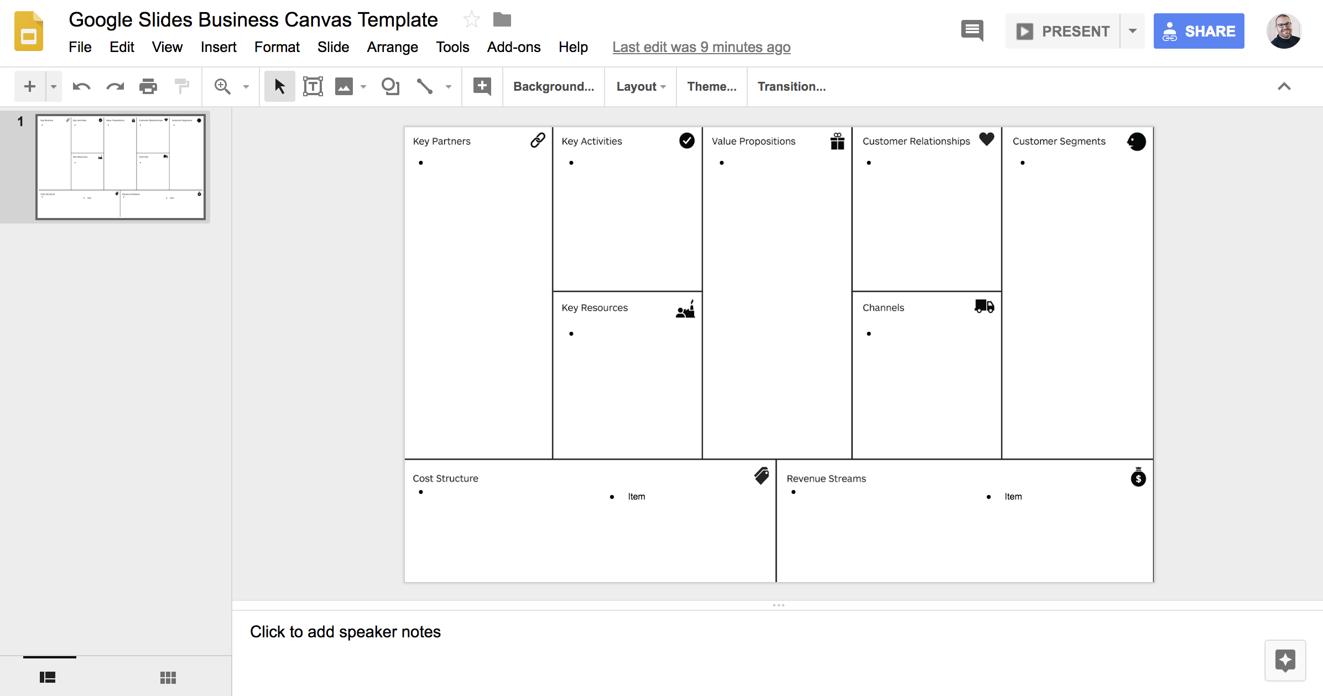Select the text box tool
The height and width of the screenshot is (696, 1323).
(x=312, y=86)
